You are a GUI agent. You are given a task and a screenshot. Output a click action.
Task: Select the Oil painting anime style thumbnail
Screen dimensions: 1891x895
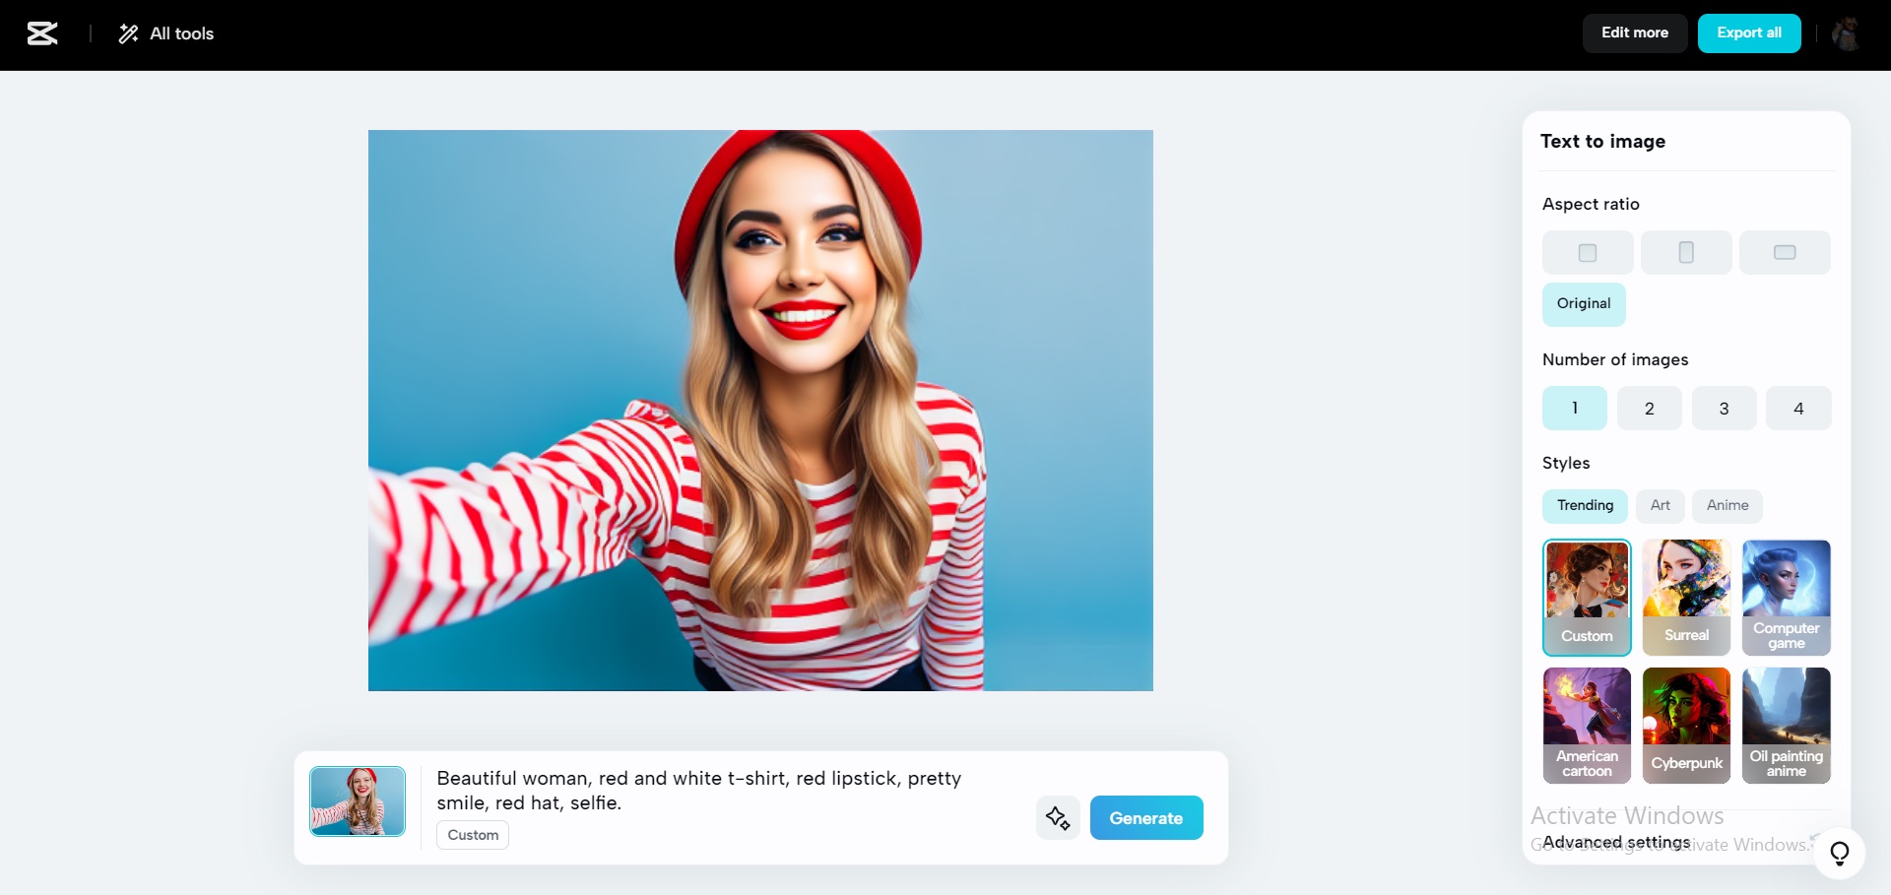pyautogui.click(x=1787, y=726)
